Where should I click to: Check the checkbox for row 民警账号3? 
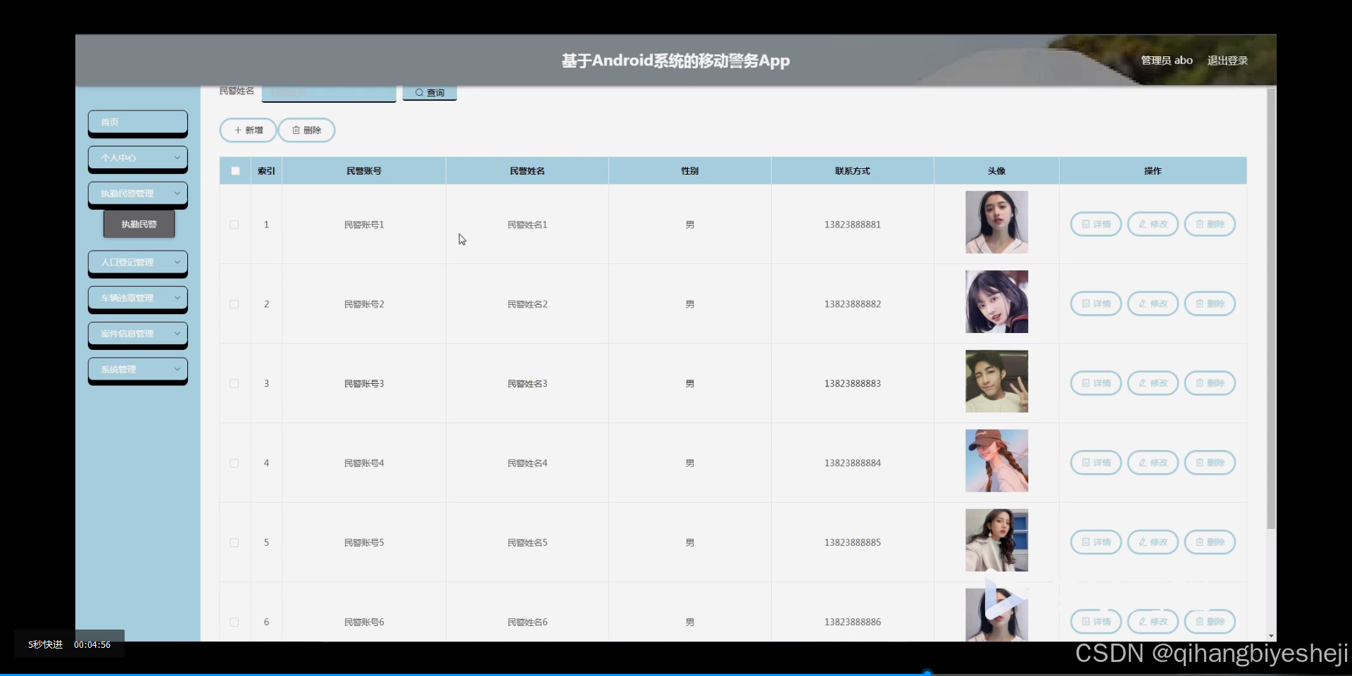[234, 383]
